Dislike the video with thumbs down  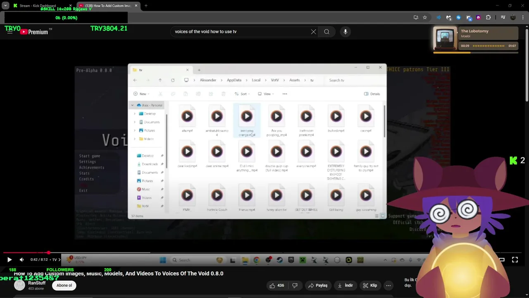click(295, 285)
